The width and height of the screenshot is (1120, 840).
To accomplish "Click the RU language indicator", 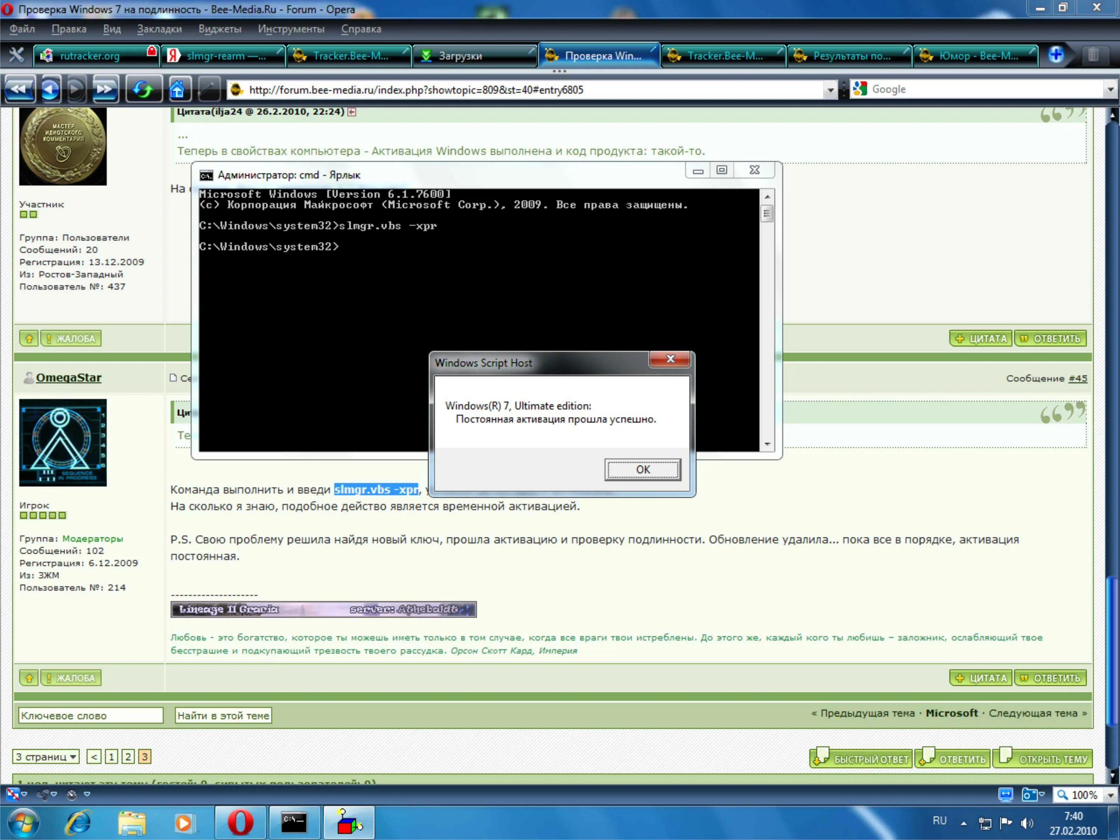I will coord(939,821).
